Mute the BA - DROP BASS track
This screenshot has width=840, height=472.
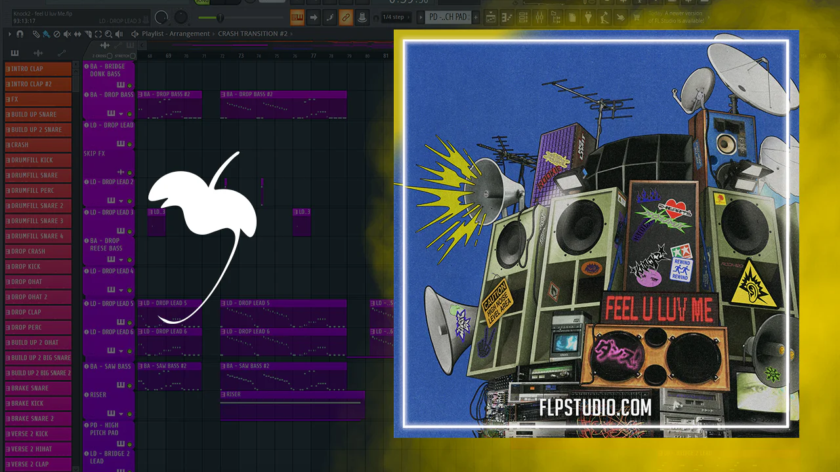(x=129, y=114)
